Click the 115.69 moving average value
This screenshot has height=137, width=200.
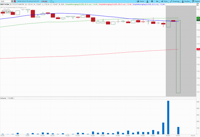95,4
